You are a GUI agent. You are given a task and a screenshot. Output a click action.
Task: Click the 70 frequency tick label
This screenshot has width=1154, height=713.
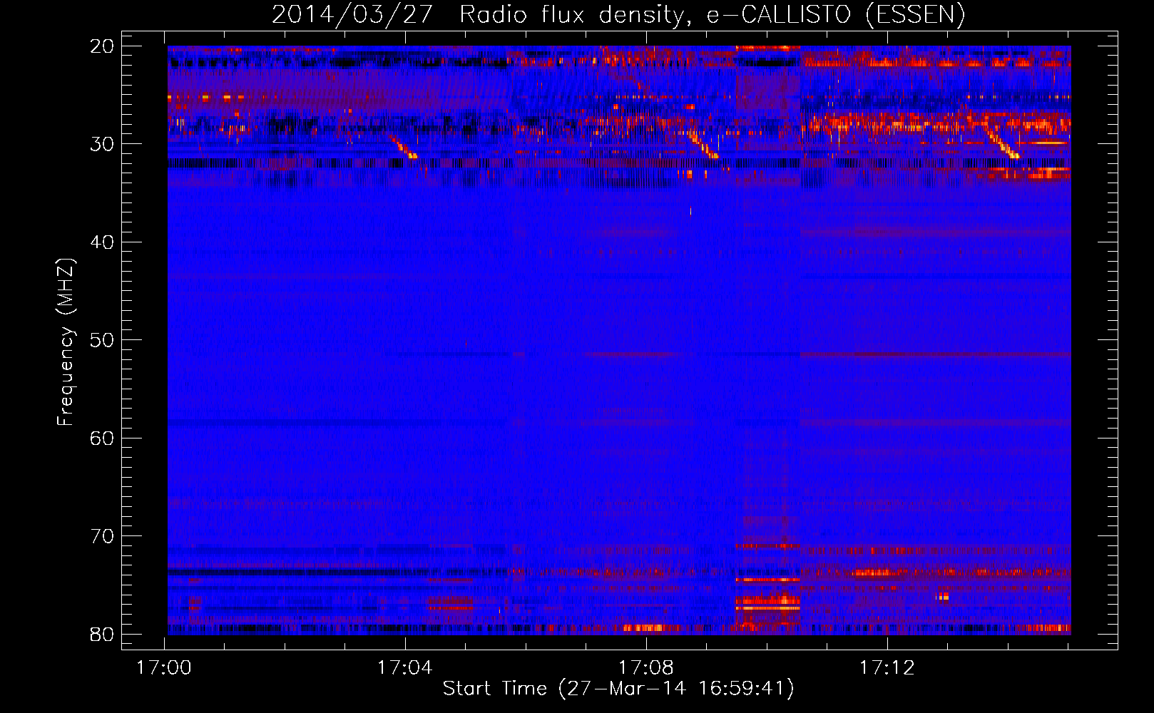(102, 536)
